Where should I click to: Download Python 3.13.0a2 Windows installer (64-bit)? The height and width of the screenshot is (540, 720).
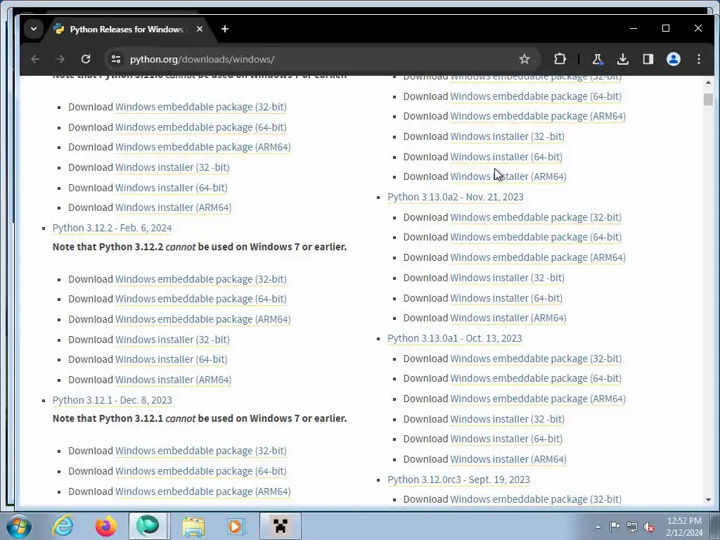click(x=506, y=298)
